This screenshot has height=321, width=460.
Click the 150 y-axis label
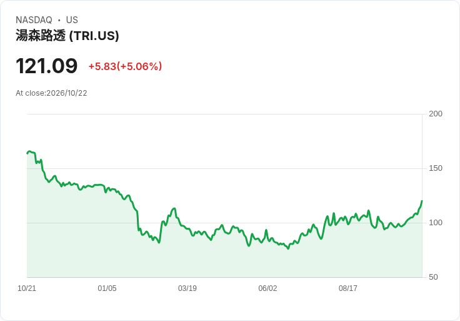(x=436, y=168)
